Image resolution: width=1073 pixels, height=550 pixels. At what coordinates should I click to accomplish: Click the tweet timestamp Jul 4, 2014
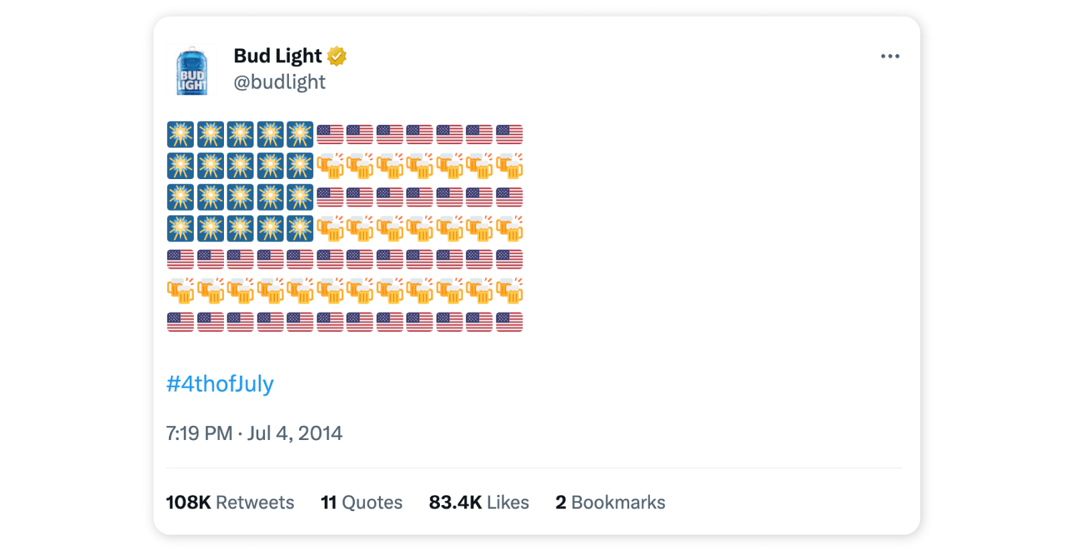pyautogui.click(x=255, y=433)
